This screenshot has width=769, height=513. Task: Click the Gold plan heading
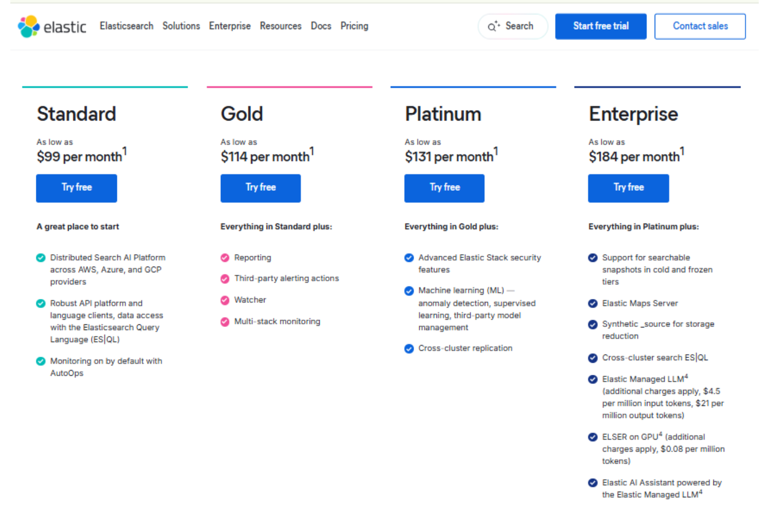click(242, 114)
